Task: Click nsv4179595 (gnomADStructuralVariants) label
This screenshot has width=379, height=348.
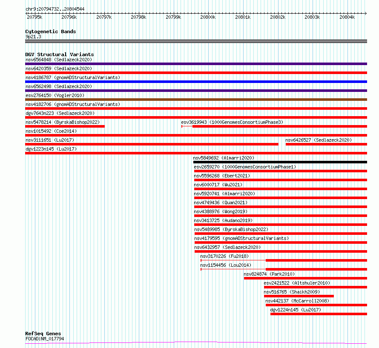Action: 241,238
